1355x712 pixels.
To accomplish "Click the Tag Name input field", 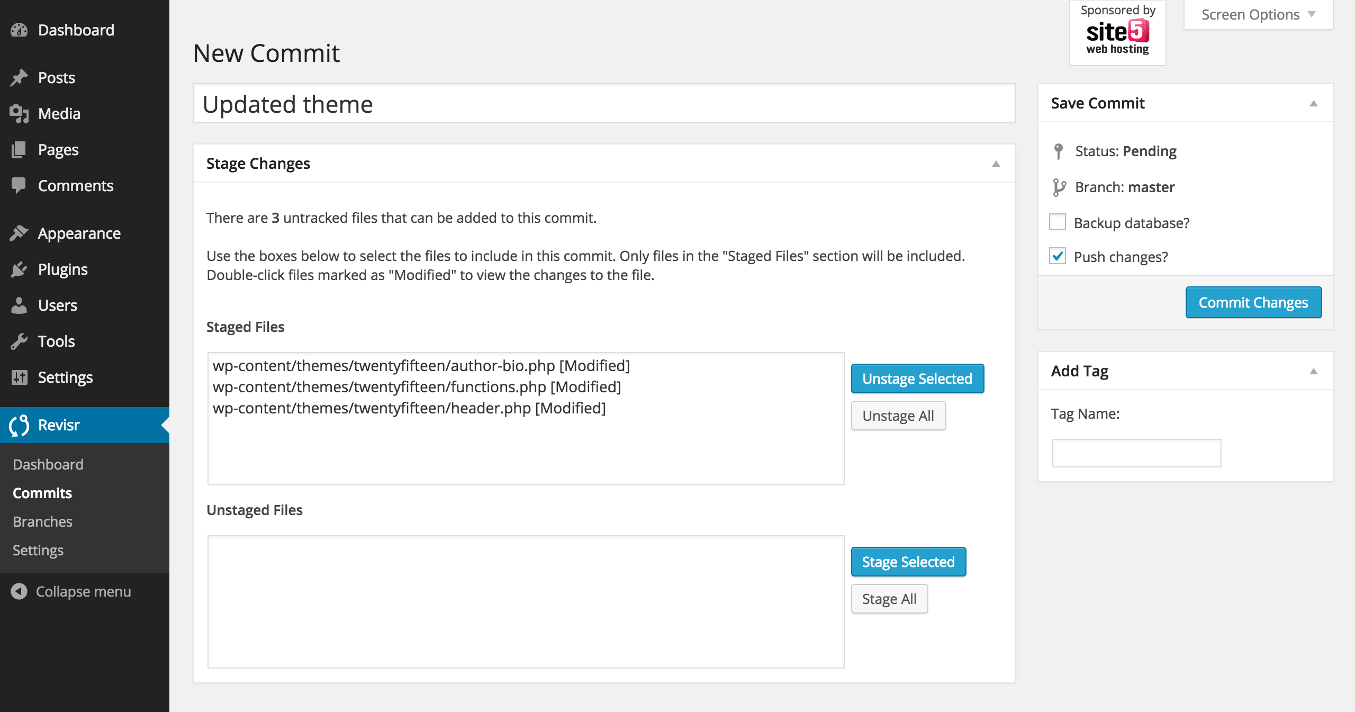I will tap(1136, 453).
